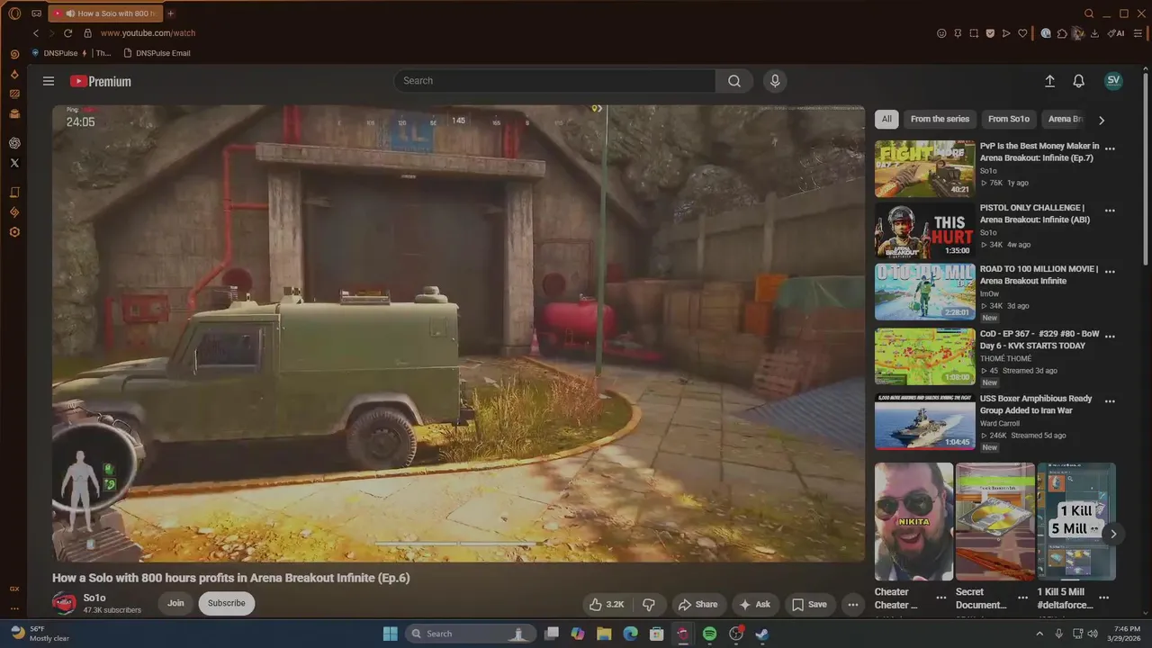1152x648 pixels.
Task: Select the All filter chip
Action: 886,119
